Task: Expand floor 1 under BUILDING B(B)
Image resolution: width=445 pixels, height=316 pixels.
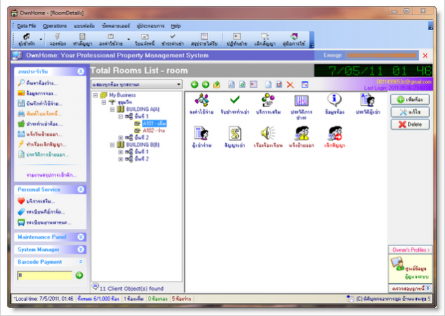Action: (x=120, y=151)
